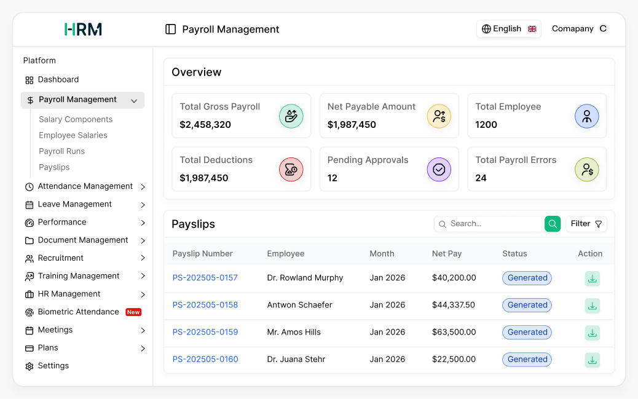The image size is (638, 399).
Task: Click the green search icon in Payslips panel
Action: tap(552, 224)
